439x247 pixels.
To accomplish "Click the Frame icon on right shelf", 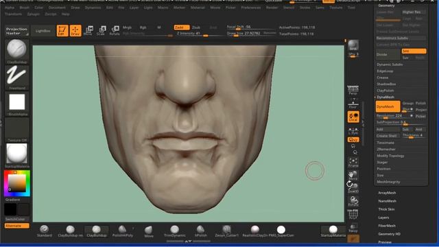I will [x=353, y=162].
